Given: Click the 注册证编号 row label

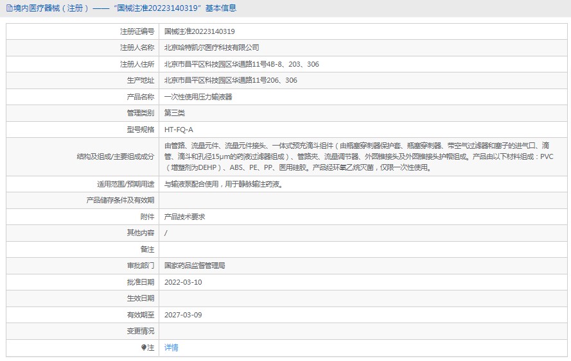Looking at the screenshot, I should pos(137,31).
